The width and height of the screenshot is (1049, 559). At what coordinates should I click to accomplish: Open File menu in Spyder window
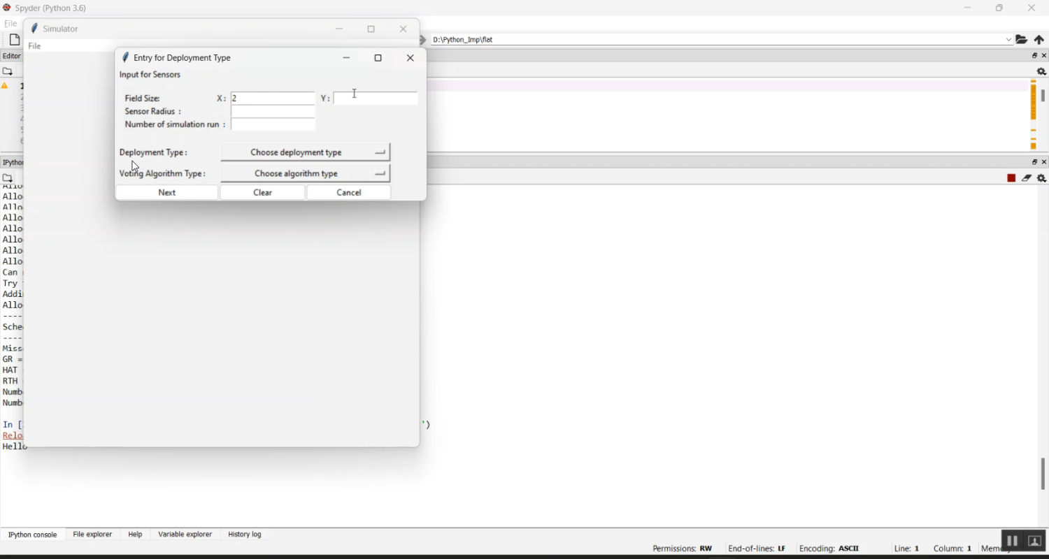coord(10,24)
